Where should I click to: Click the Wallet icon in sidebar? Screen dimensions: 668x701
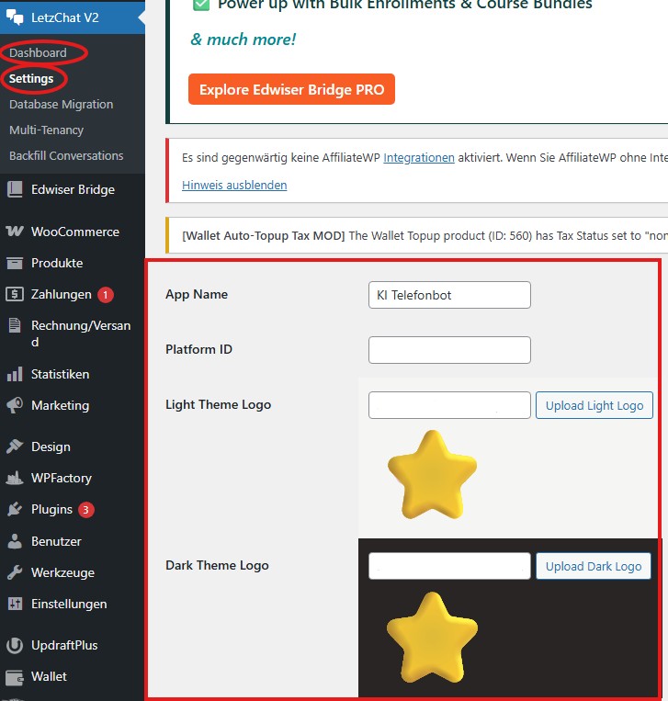[15, 677]
